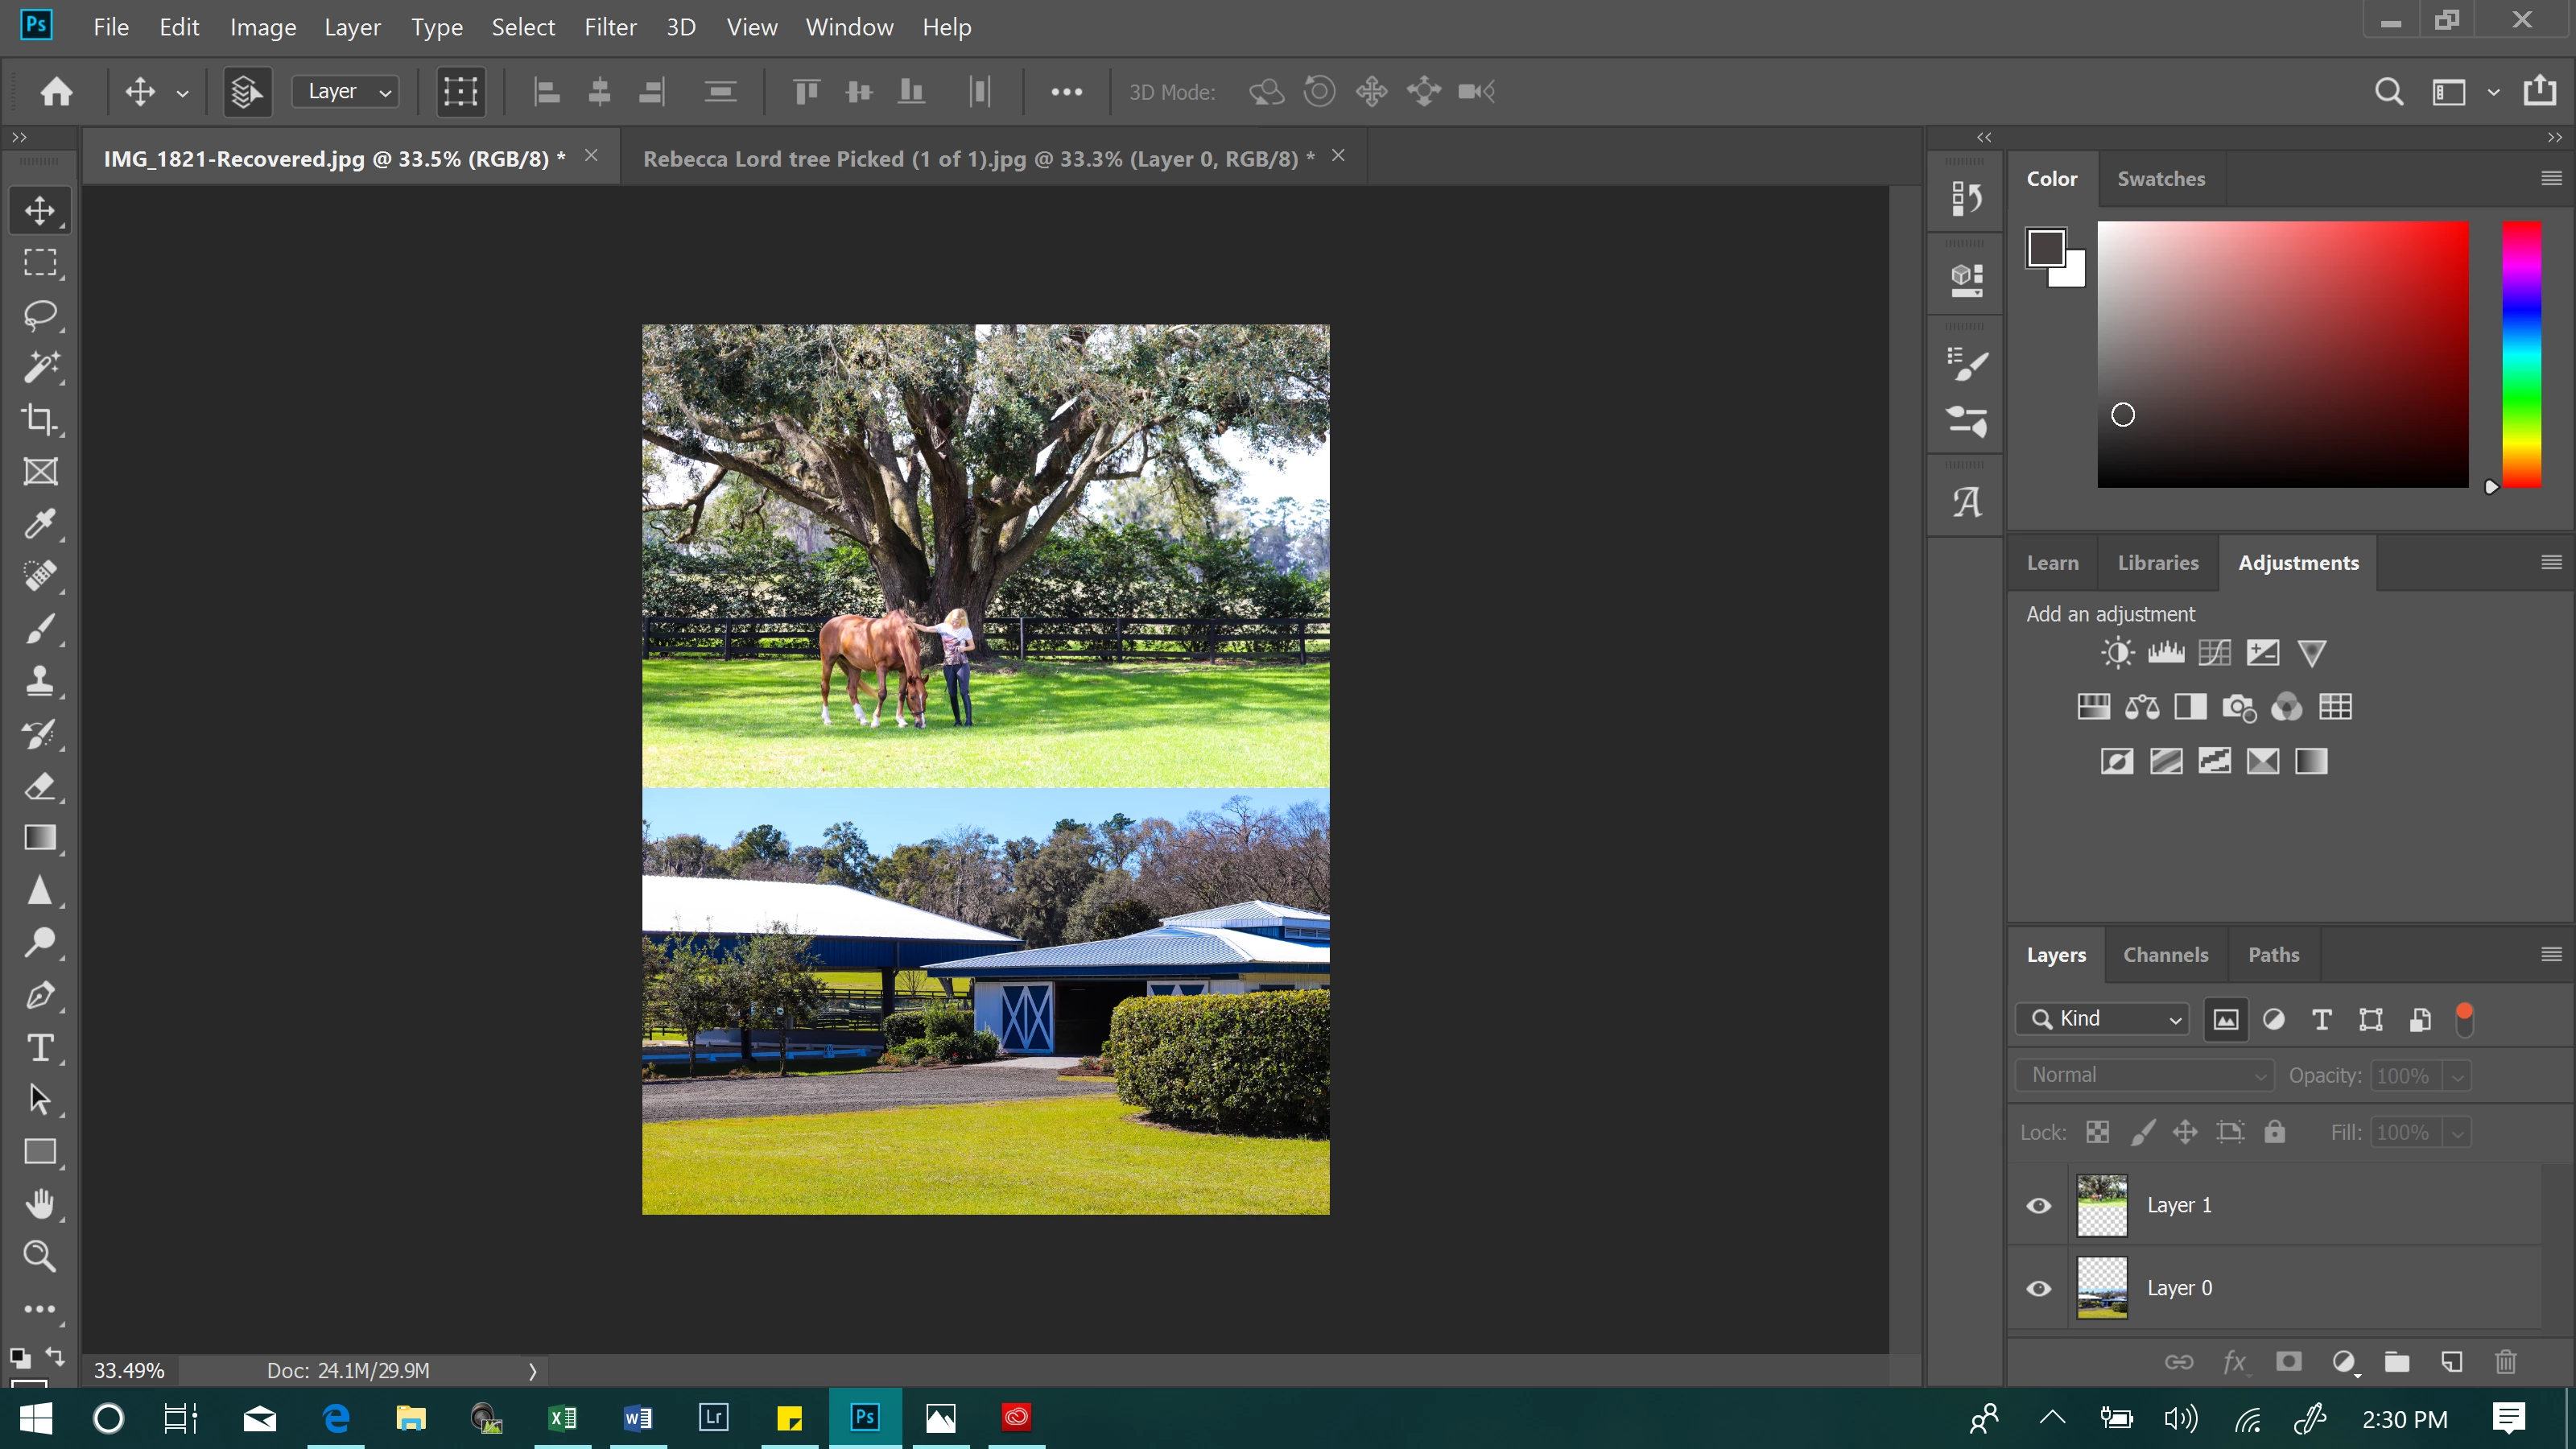Select the Eyedropper tool
The image size is (2576, 1449).
click(40, 524)
